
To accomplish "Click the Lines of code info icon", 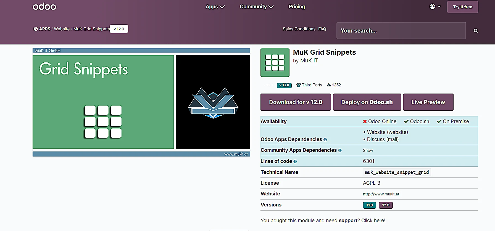I will [295, 161].
